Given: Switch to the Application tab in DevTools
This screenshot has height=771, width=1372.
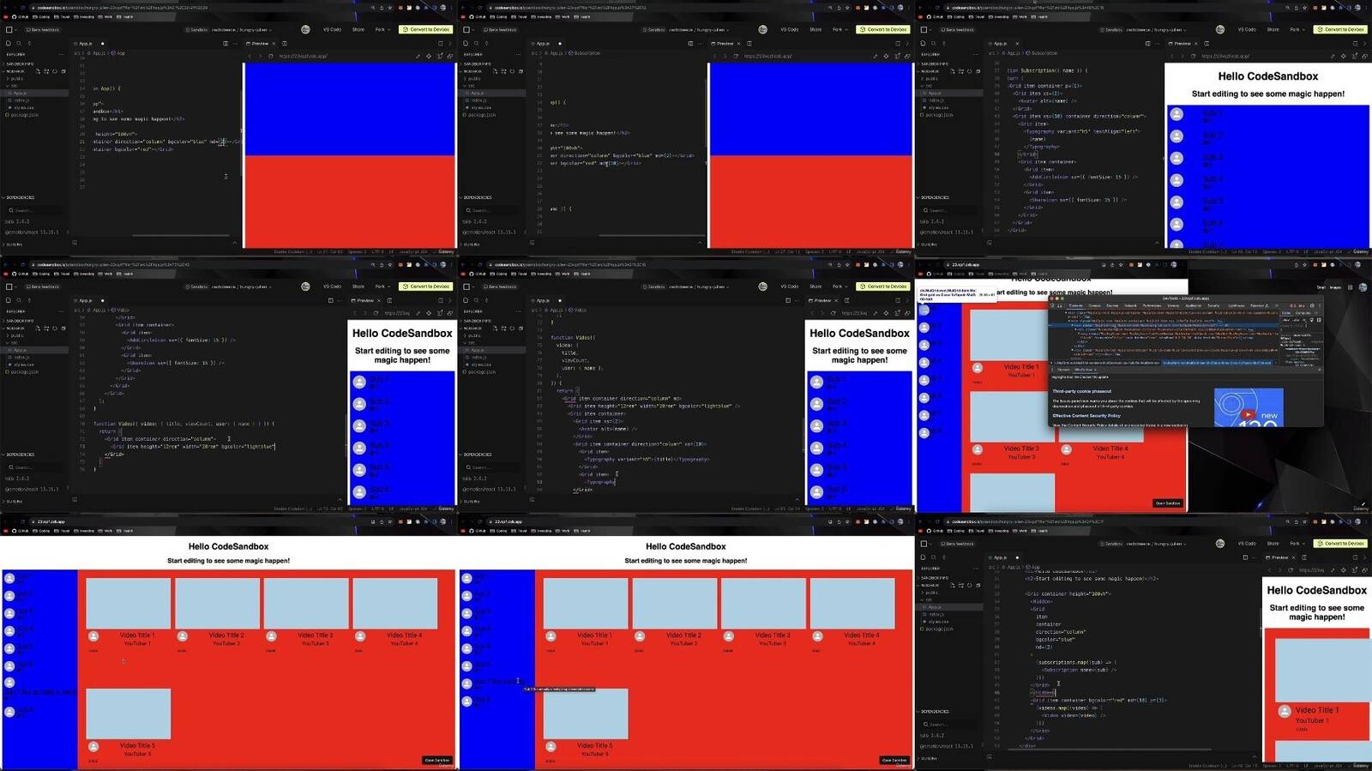Looking at the screenshot, I should [x=1193, y=305].
